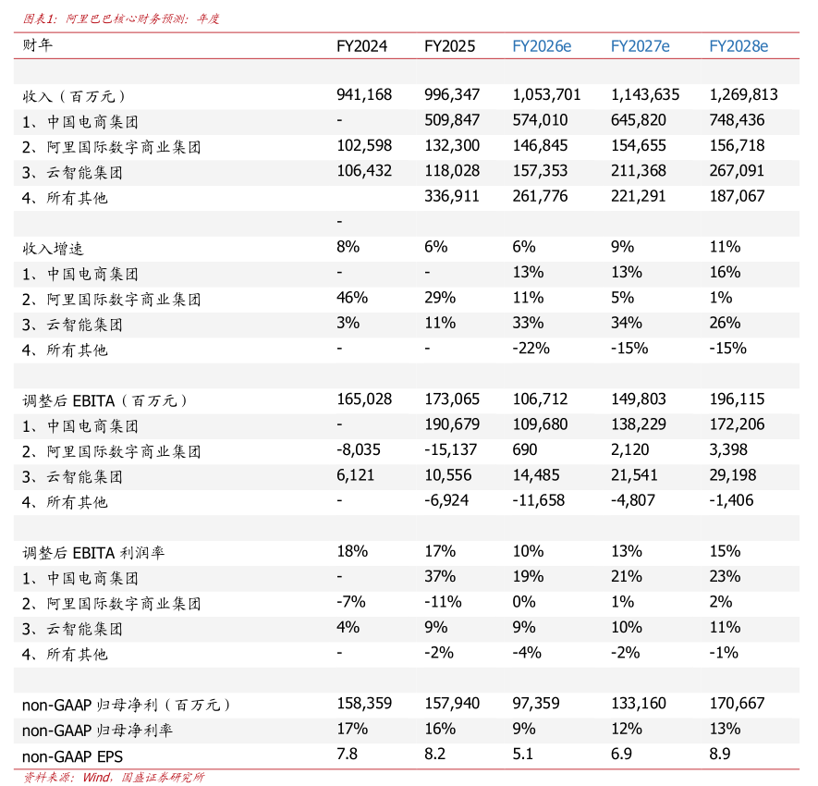Click the 调整后 EBITA 利润率 row label

(93, 552)
